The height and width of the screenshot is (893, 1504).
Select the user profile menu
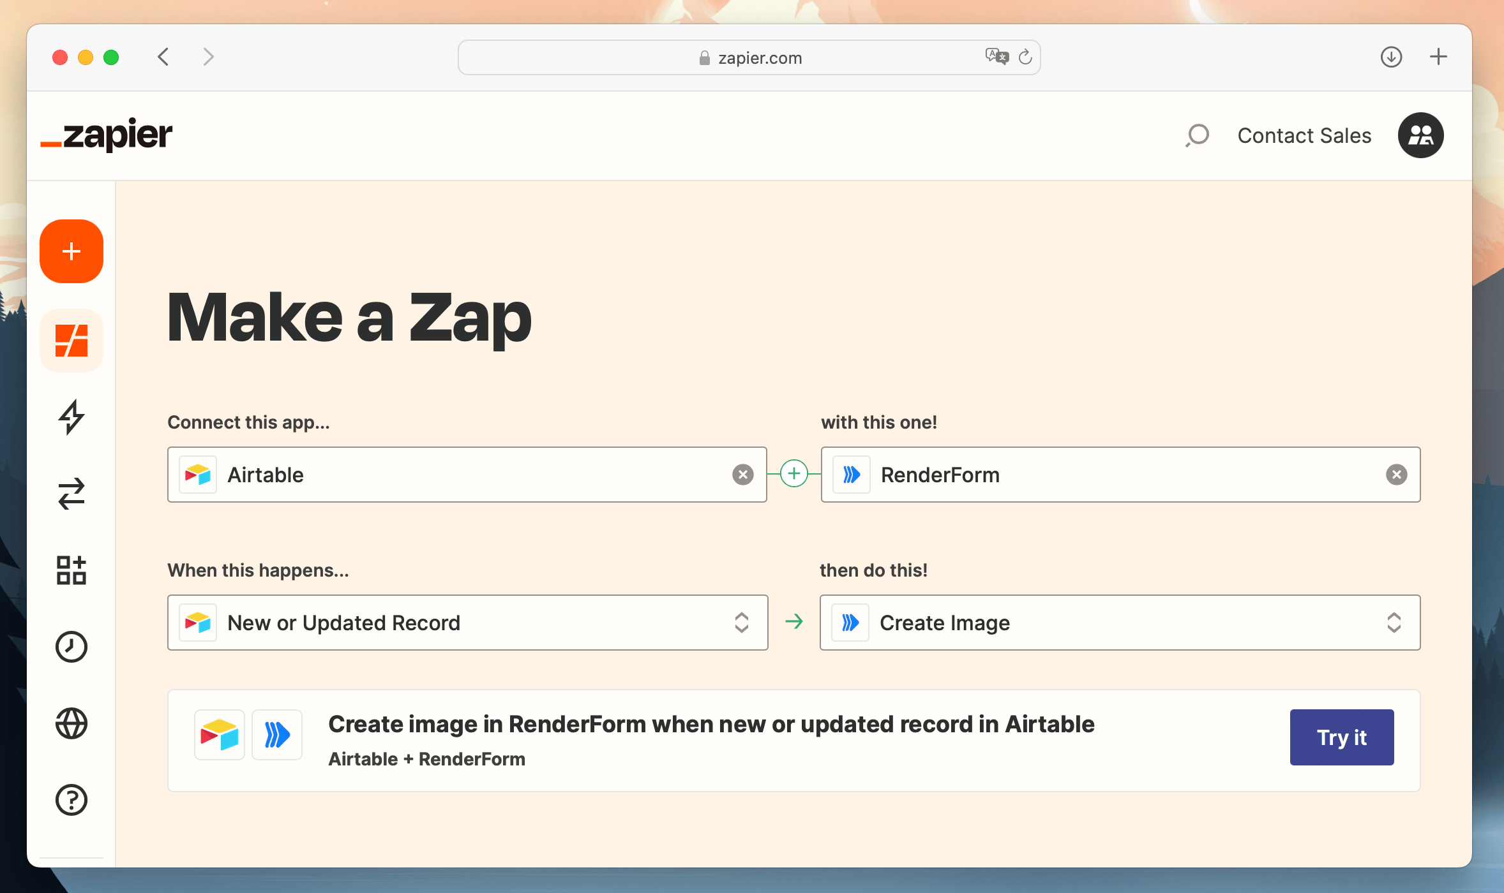tap(1421, 135)
